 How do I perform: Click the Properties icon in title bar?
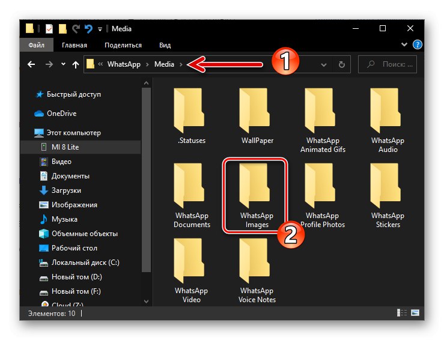pos(49,29)
